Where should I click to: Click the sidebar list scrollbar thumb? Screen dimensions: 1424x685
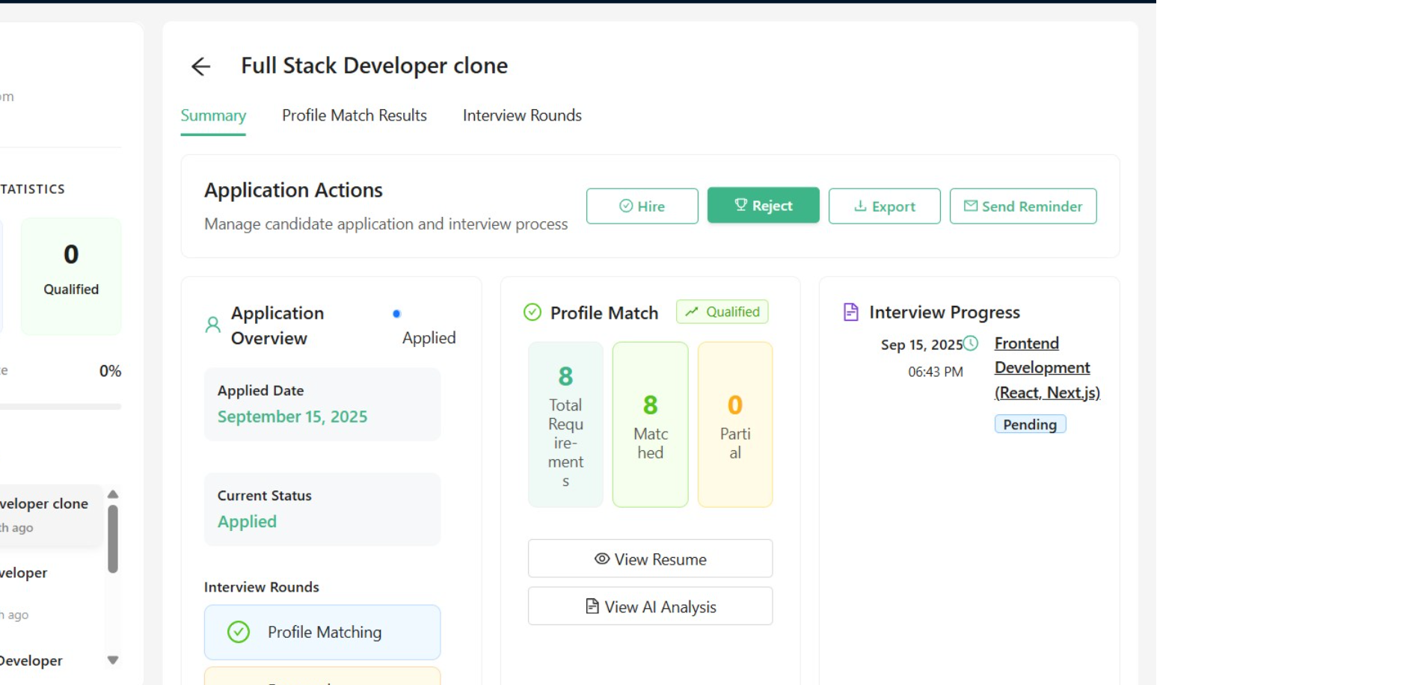(113, 538)
